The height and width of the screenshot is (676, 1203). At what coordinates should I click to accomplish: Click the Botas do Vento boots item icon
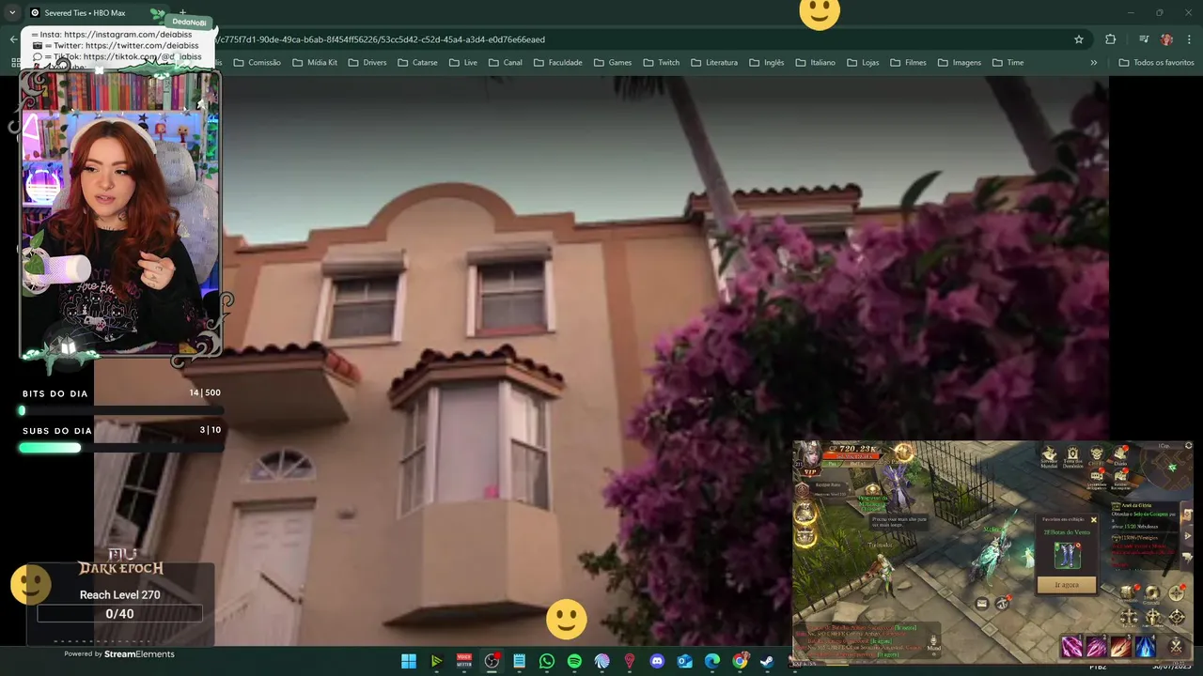1067,555
